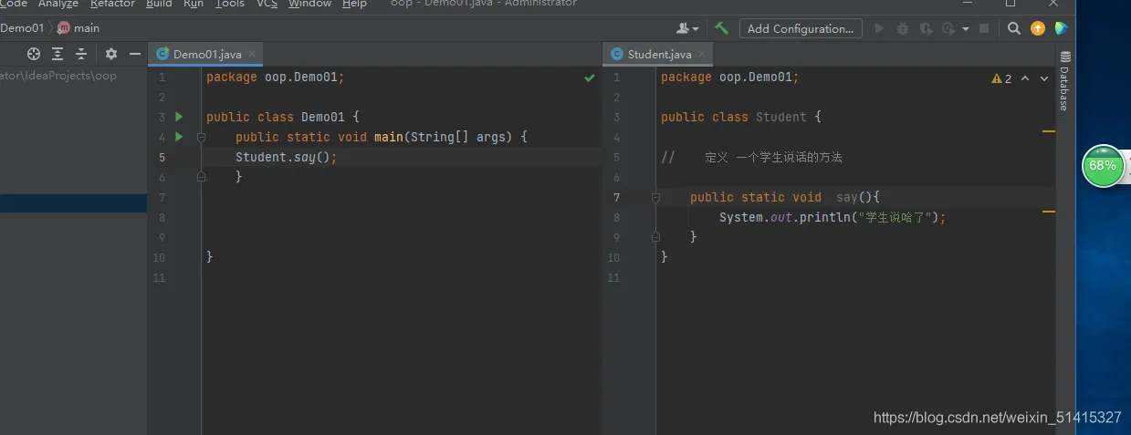Click the fold end marker at line 6 in Demo01
This screenshot has width=1131, height=435.
202,177
